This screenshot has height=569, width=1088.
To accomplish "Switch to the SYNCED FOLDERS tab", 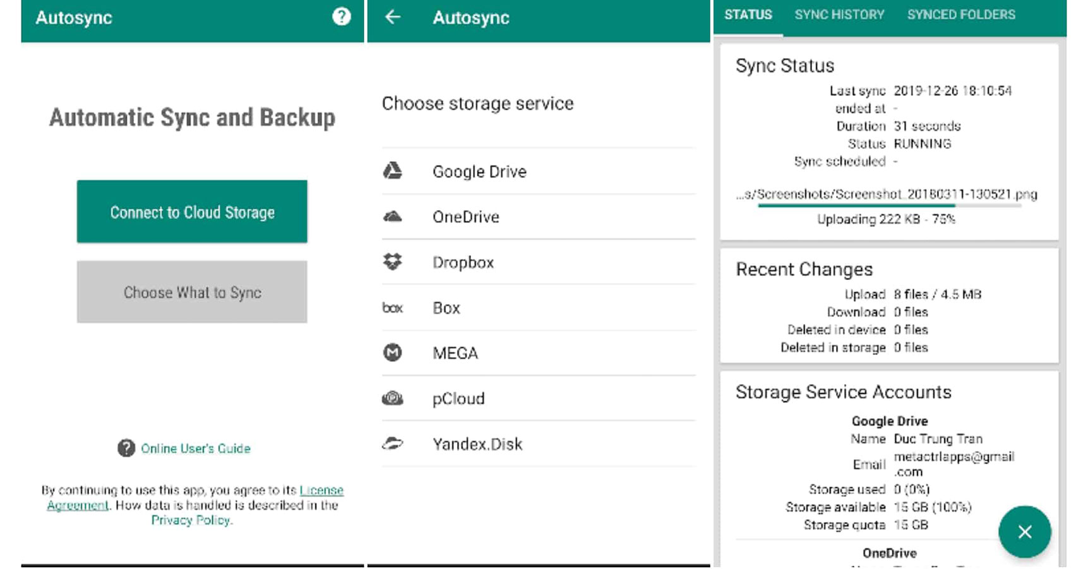I will 961,15.
